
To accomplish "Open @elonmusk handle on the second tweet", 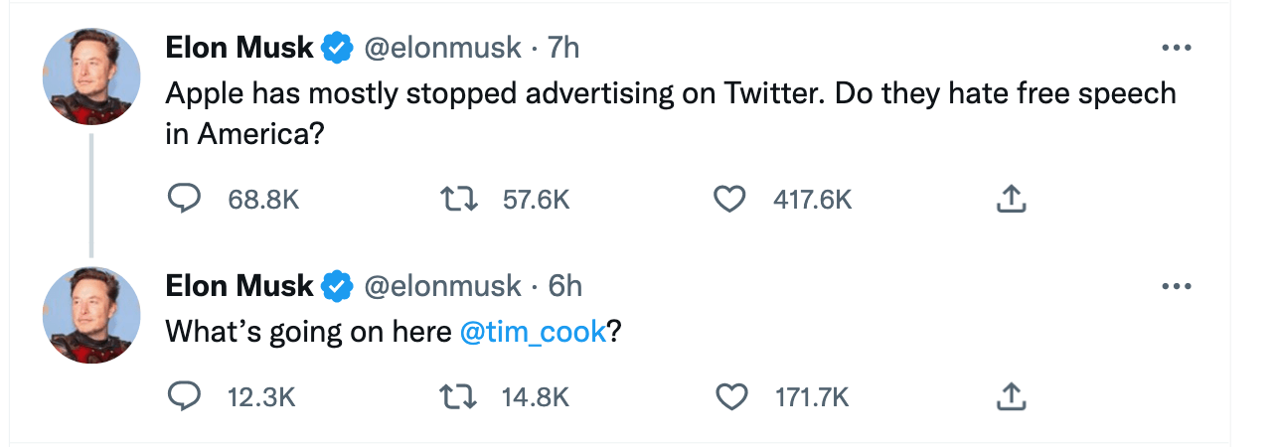I will point(443,287).
